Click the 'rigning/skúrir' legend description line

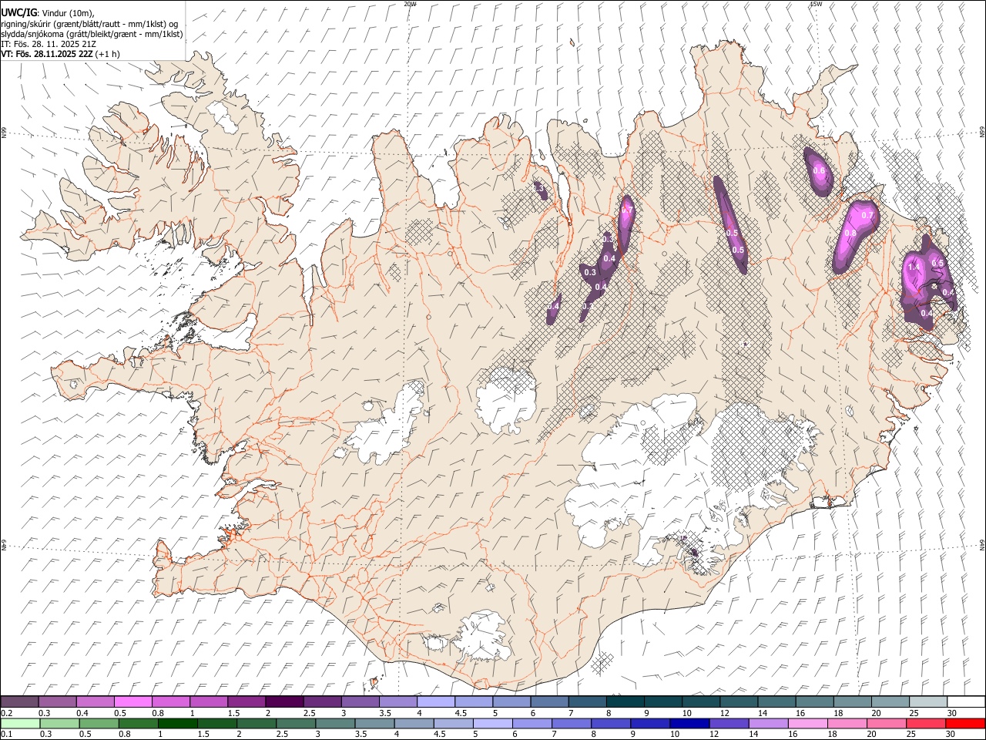[x=89, y=23]
